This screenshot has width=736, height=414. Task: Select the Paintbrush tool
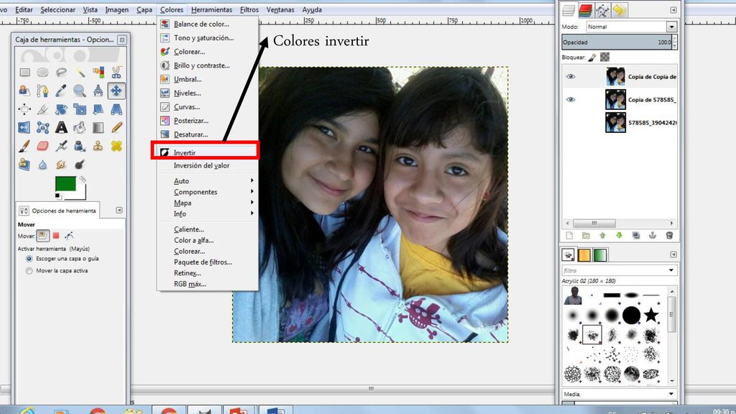pos(24,146)
